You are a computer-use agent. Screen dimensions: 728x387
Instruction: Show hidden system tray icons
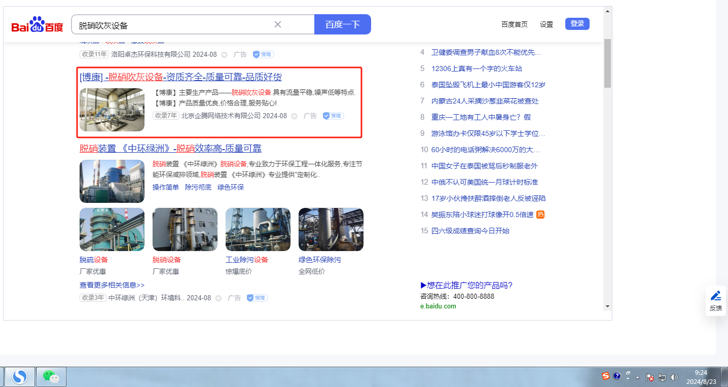(x=638, y=377)
